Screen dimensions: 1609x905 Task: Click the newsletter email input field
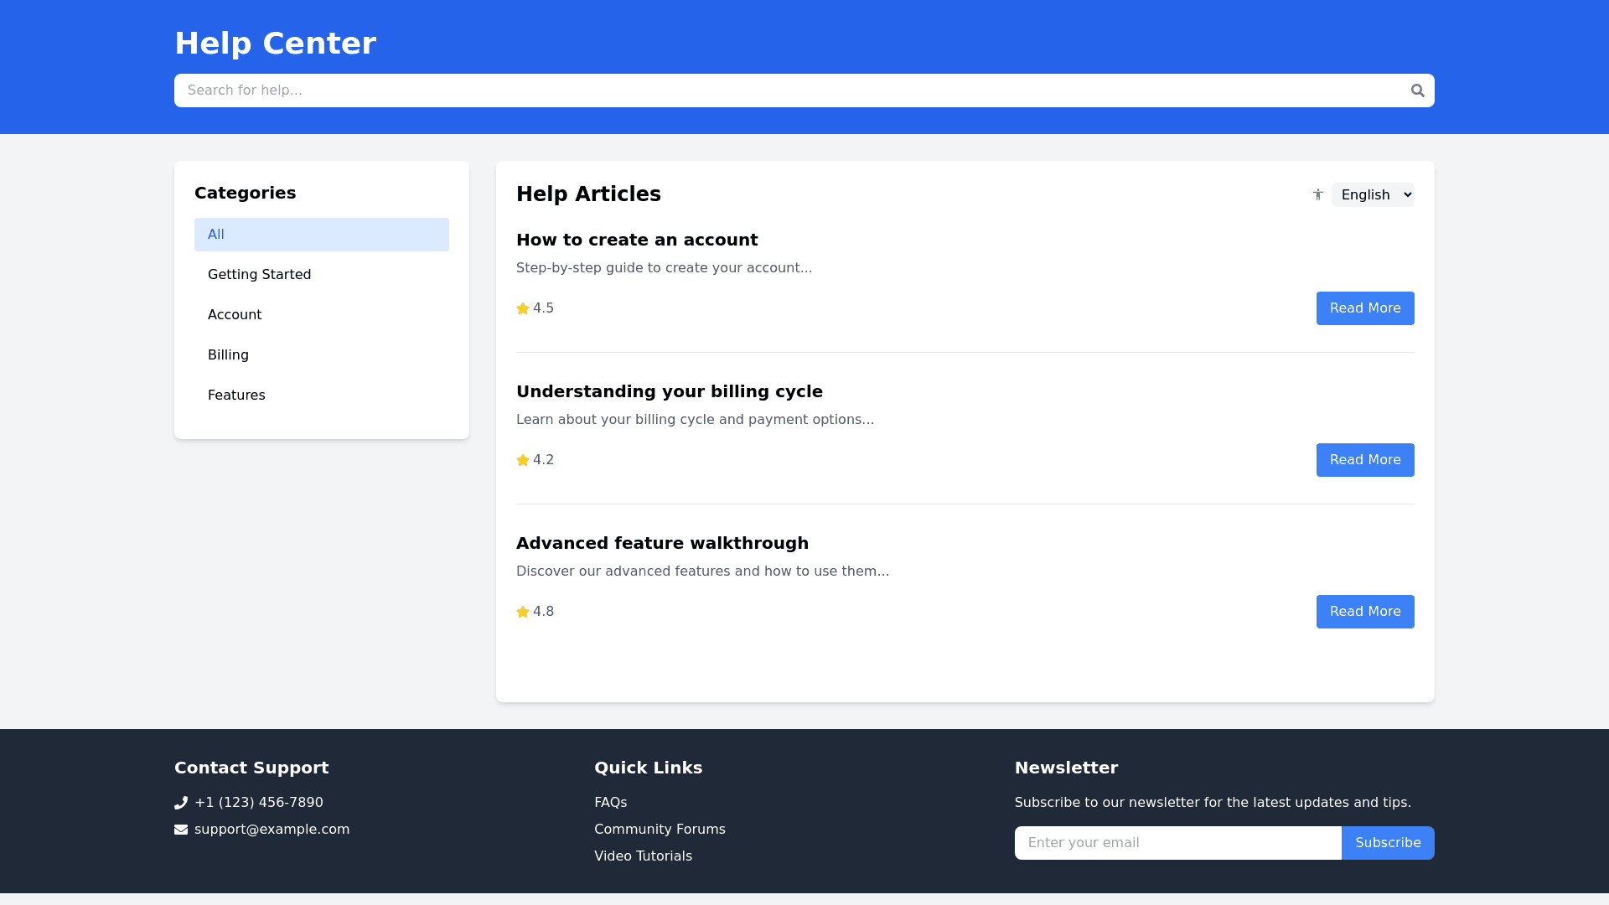1177,843
